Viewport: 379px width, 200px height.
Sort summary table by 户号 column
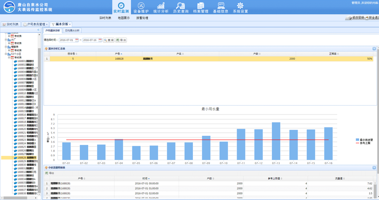119,54
